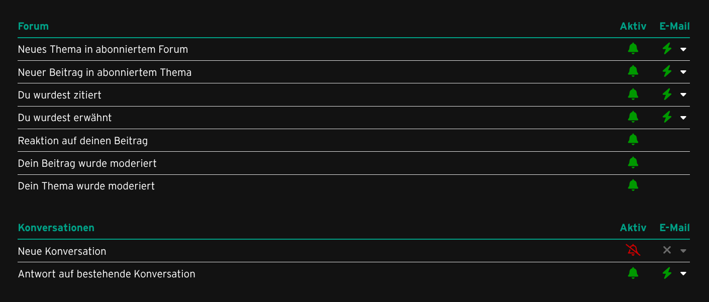Open email dropdown for 'Neues Thema in abonniertem Forum'
709x302 pixels.
pos(683,49)
